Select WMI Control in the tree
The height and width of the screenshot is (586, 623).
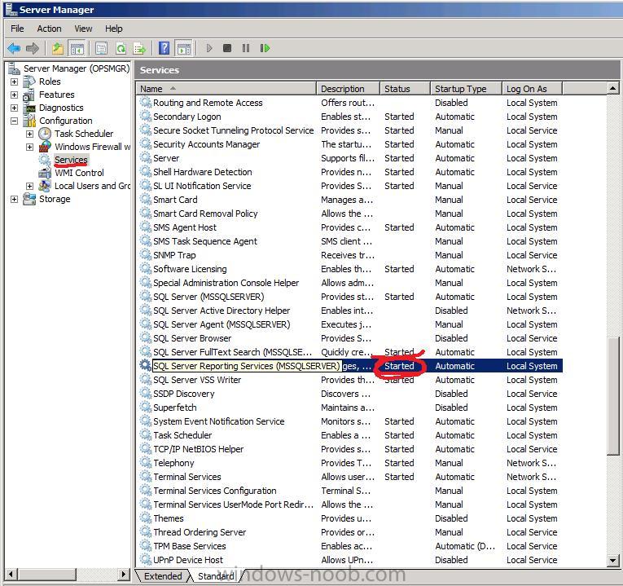tap(79, 173)
